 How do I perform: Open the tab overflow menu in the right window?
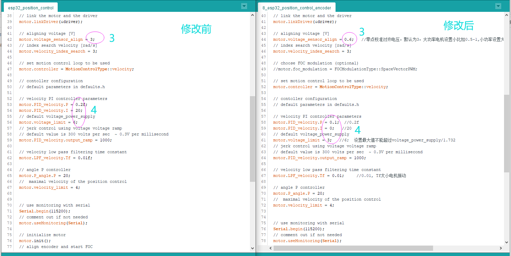click(x=498, y=6)
